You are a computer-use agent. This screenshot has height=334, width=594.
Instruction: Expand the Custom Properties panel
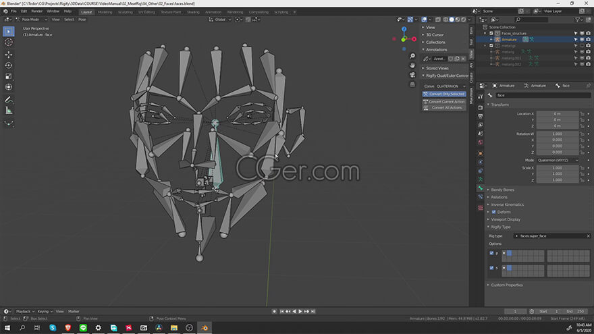tap(507, 285)
